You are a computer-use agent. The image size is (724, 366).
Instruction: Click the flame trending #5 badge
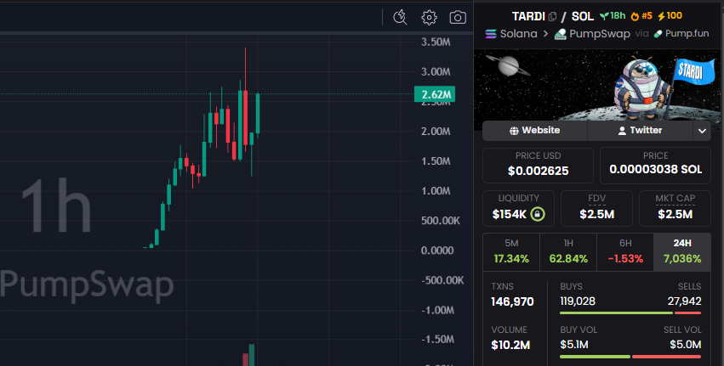coord(641,16)
